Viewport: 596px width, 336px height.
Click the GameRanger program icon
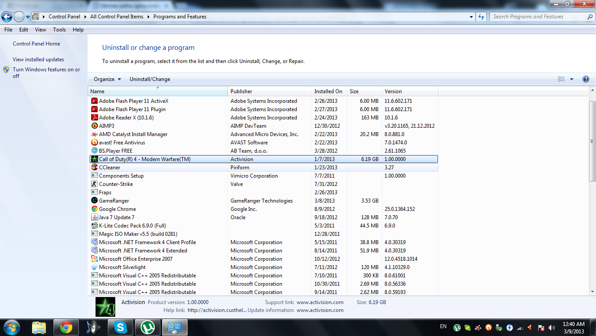(x=94, y=201)
